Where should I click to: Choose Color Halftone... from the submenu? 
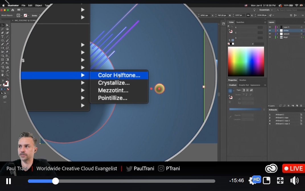pyautogui.click(x=119, y=75)
